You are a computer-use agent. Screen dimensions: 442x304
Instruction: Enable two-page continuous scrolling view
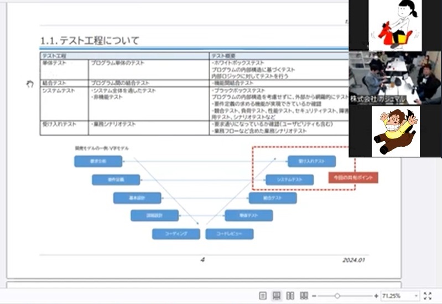click(304, 296)
